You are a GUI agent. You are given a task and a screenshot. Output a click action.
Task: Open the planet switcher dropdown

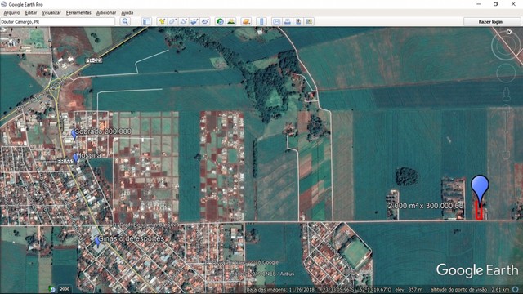pyautogui.click(x=246, y=22)
